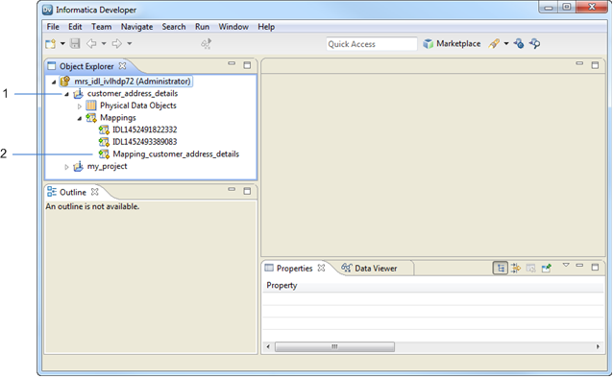Open the New object dropdown arrow

pos(62,44)
